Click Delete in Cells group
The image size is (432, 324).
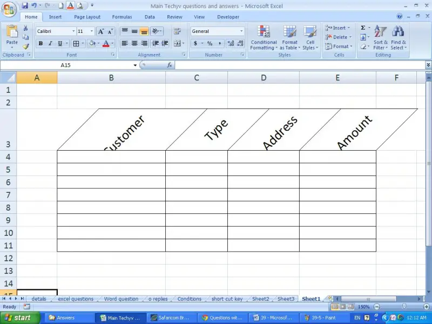[339, 37]
